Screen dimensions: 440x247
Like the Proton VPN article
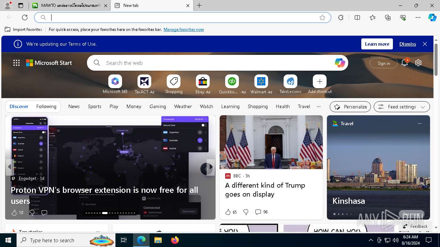pos(14,213)
